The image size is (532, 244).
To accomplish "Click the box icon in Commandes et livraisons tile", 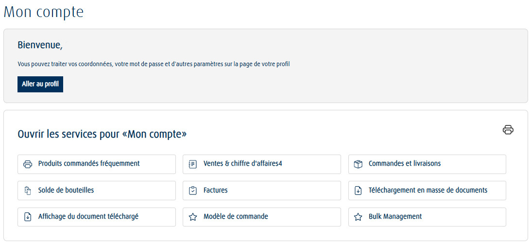I will pyautogui.click(x=358, y=164).
